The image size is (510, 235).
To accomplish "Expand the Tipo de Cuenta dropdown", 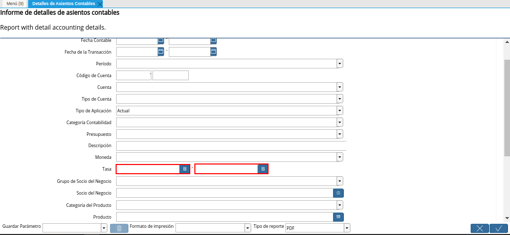I will pyautogui.click(x=340, y=99).
